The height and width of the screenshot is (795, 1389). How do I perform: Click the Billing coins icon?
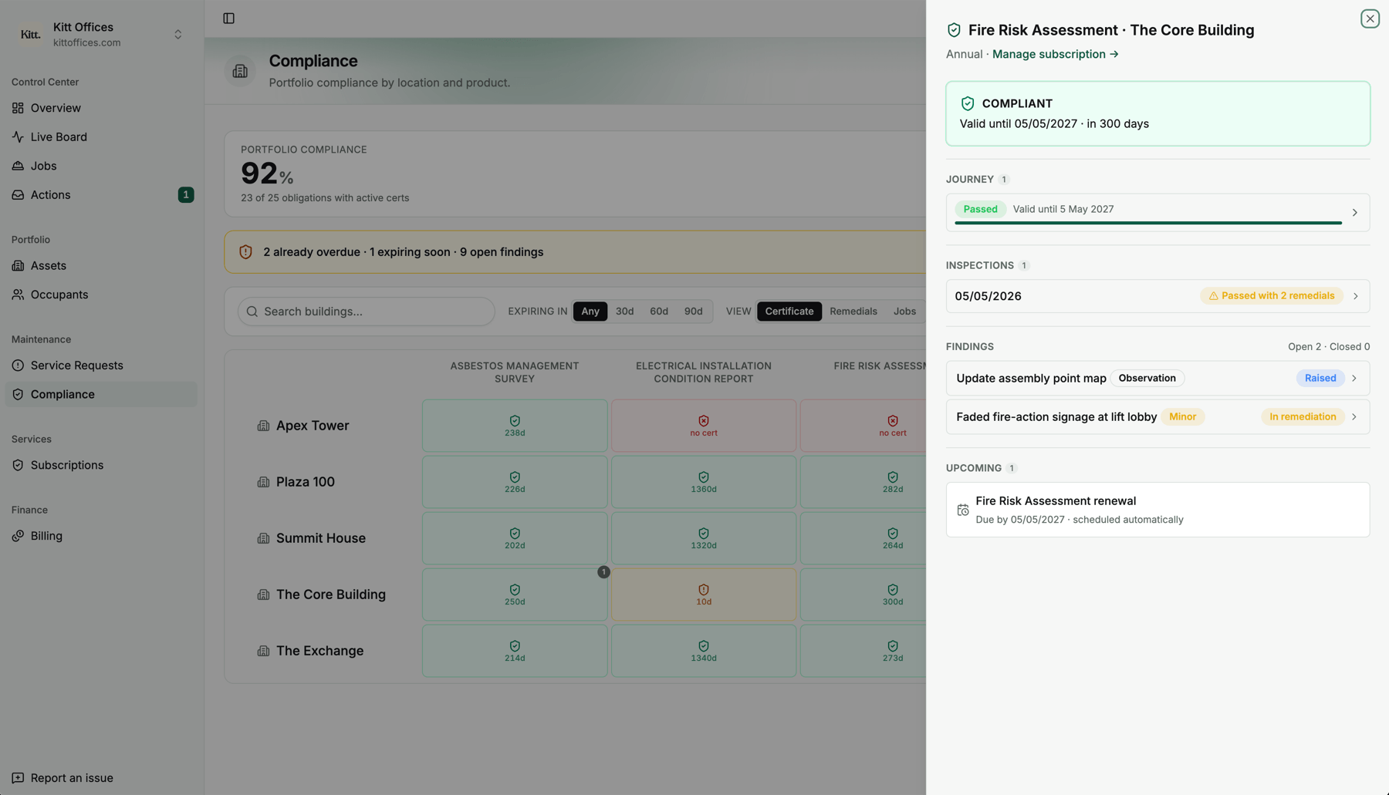(x=18, y=536)
